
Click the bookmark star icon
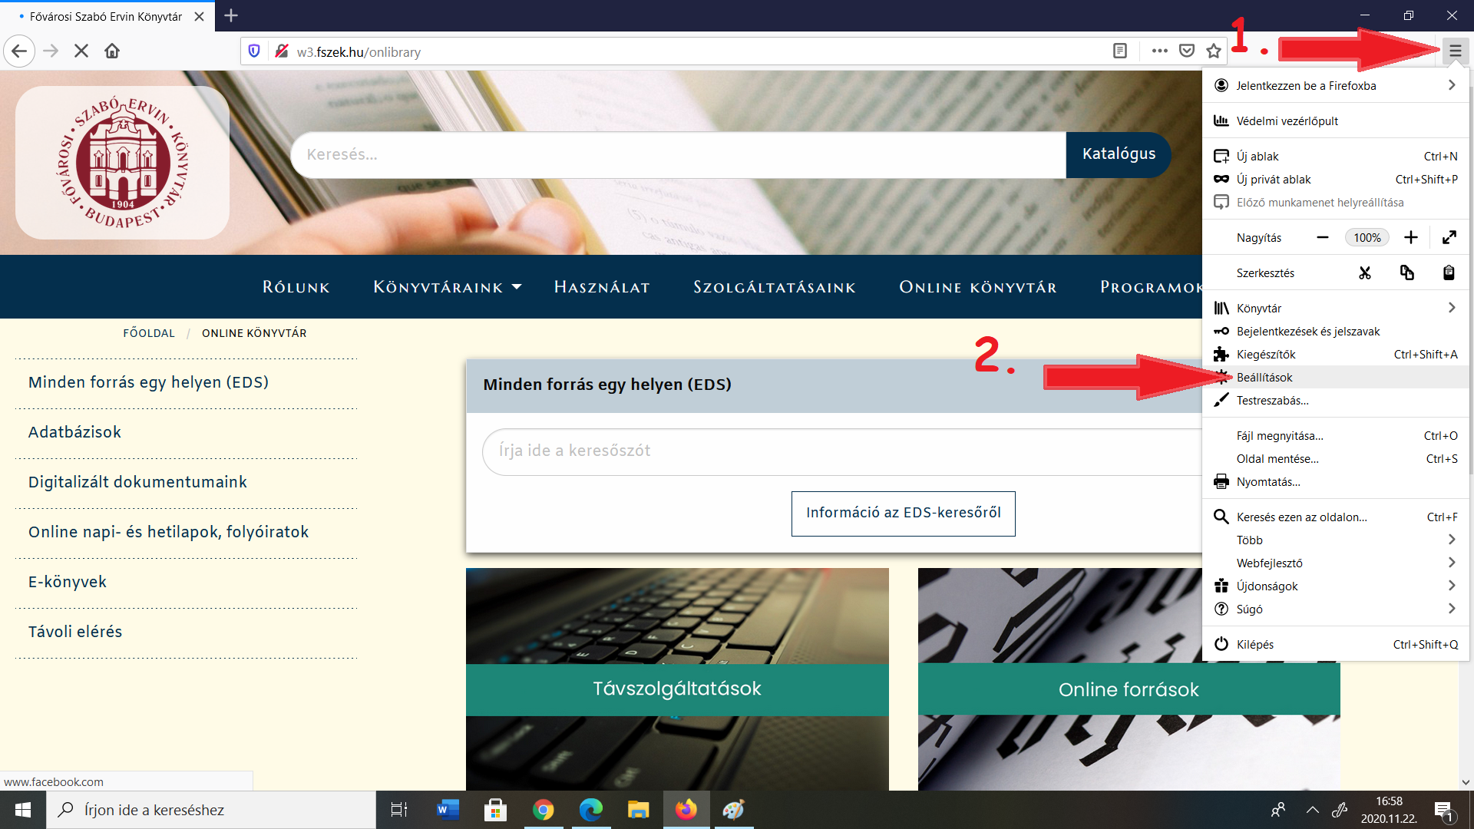pos(1214,51)
